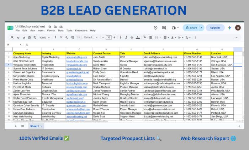249x150 pixels.
Task: Open the Share options dropdown arrow
Action: (x=201, y=28)
